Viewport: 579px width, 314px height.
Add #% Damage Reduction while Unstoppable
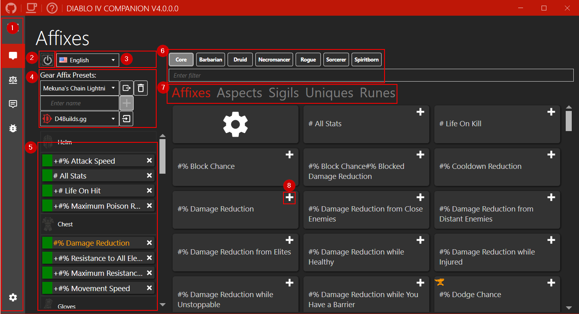[289, 283]
